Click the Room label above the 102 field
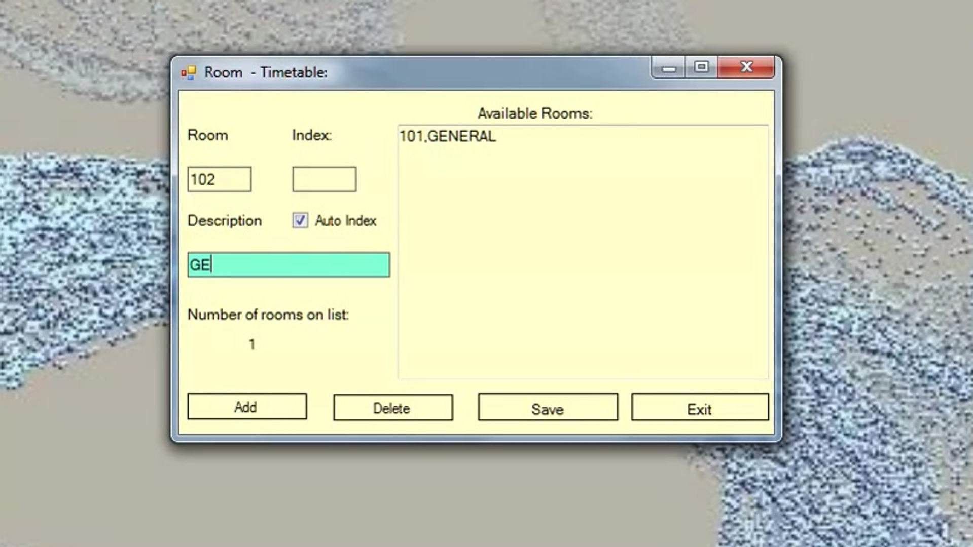Viewport: 973px width, 547px height. (x=208, y=135)
